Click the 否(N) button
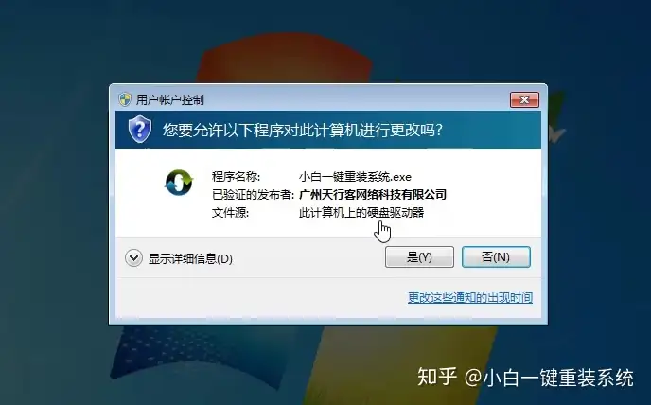This screenshot has height=405, width=651. click(x=496, y=256)
